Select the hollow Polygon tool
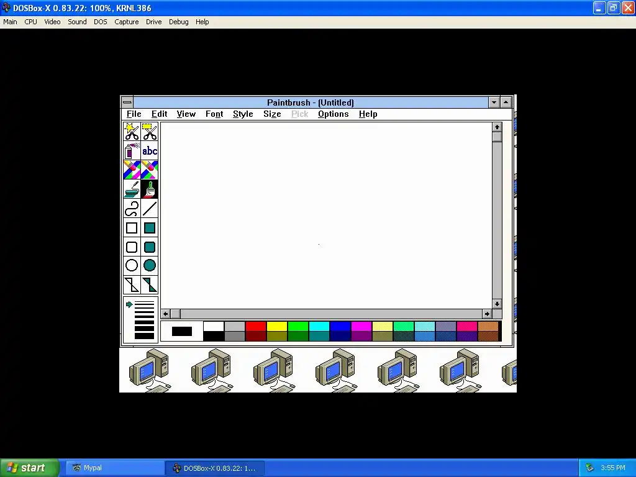 point(132,284)
